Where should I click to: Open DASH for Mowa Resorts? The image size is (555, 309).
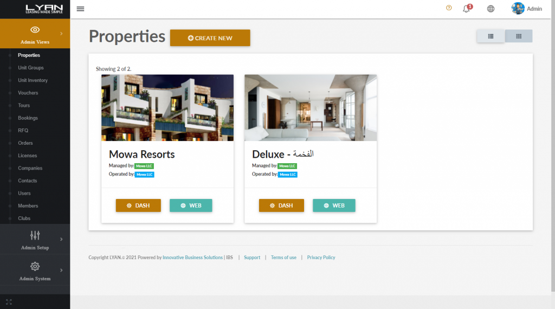coord(138,205)
